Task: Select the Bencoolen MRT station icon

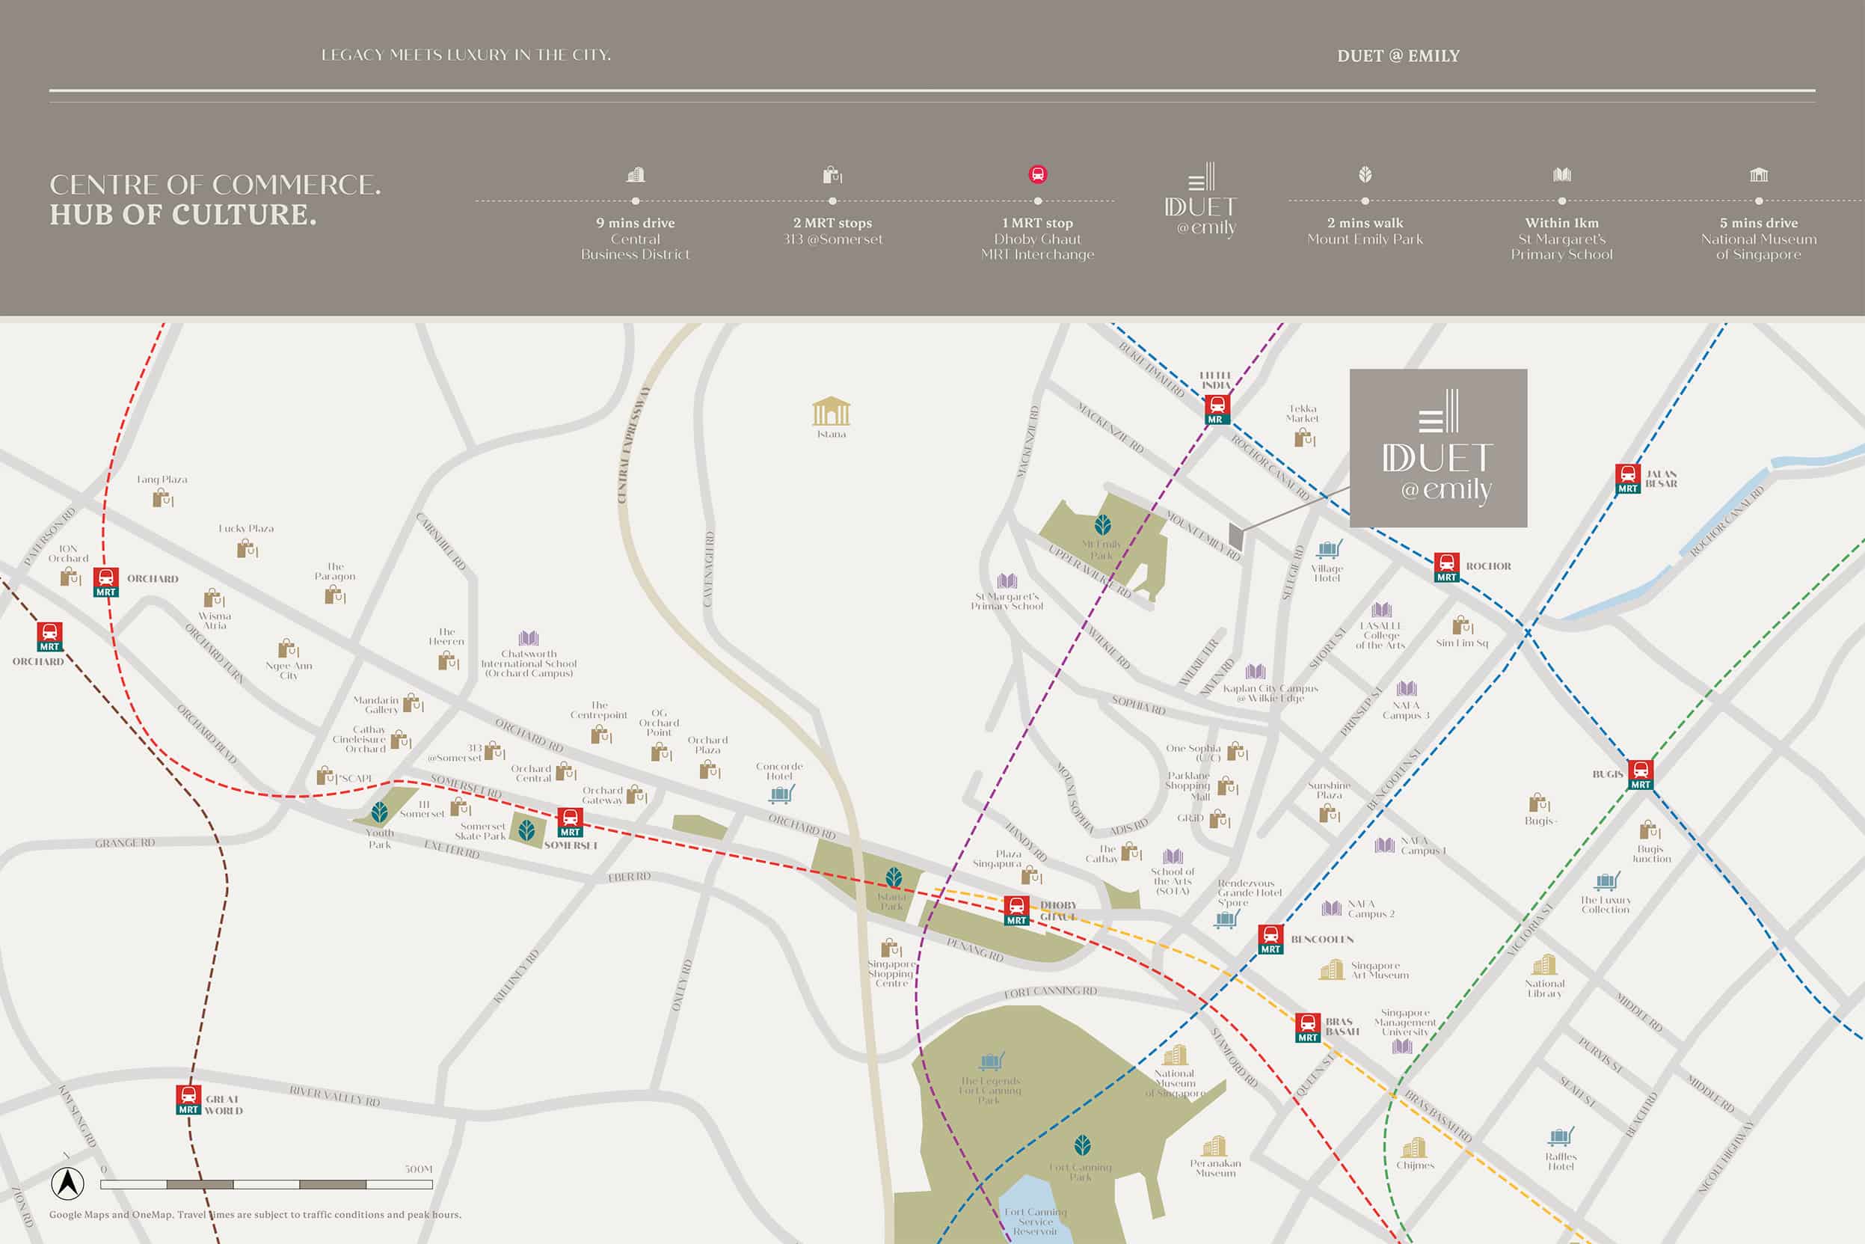Action: tap(1271, 940)
